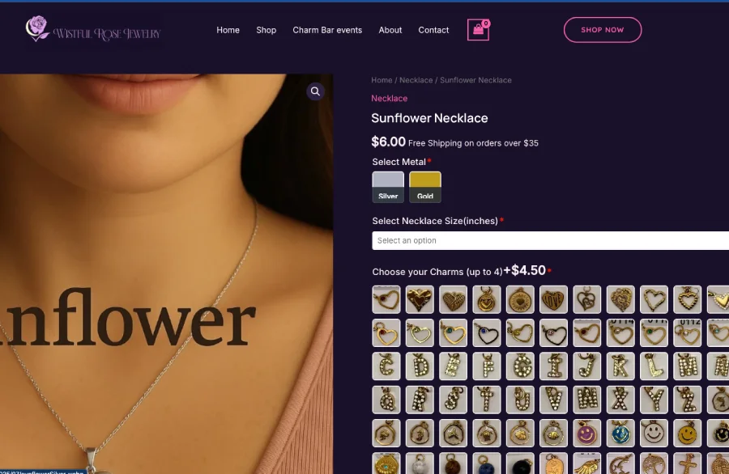The image size is (729, 474).
Task: Select the round coin charm with heart center
Action: pyautogui.click(x=520, y=299)
